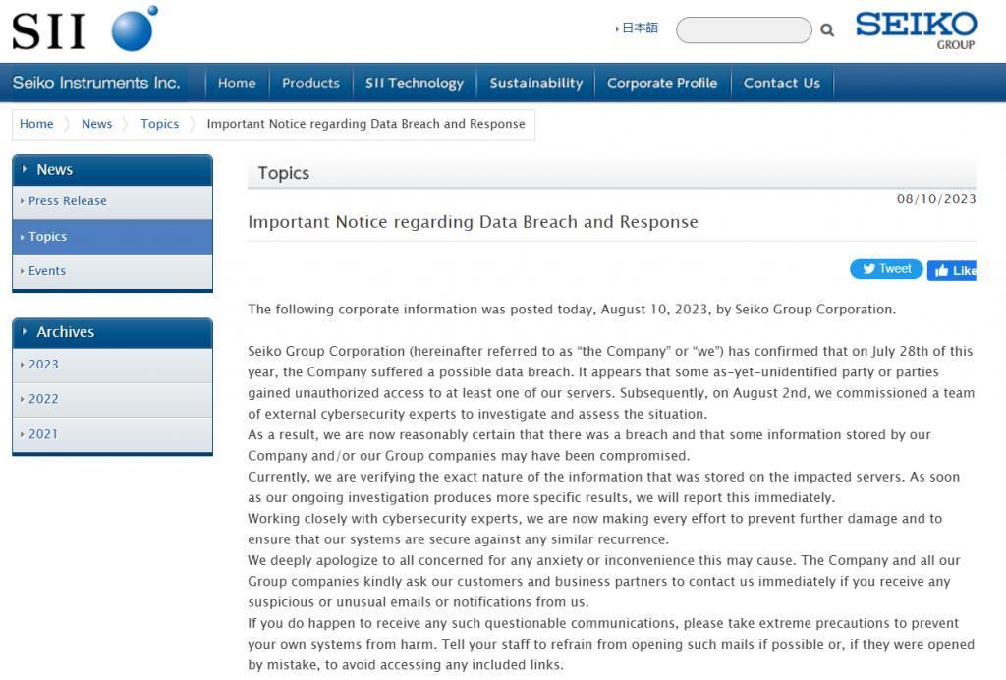1006x680 pixels.
Task: Open the Seiko Group logo link
Action: click(x=916, y=29)
